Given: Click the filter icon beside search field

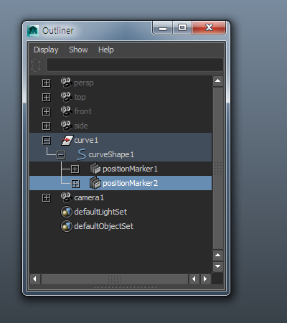Looking at the screenshot, I should 37,65.
